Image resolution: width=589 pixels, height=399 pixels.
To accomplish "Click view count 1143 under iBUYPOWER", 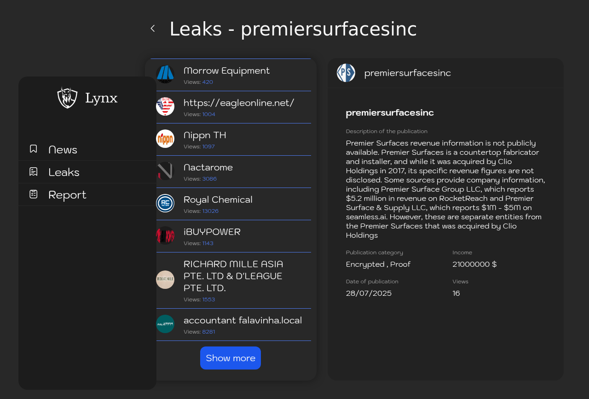I will 208,243.
